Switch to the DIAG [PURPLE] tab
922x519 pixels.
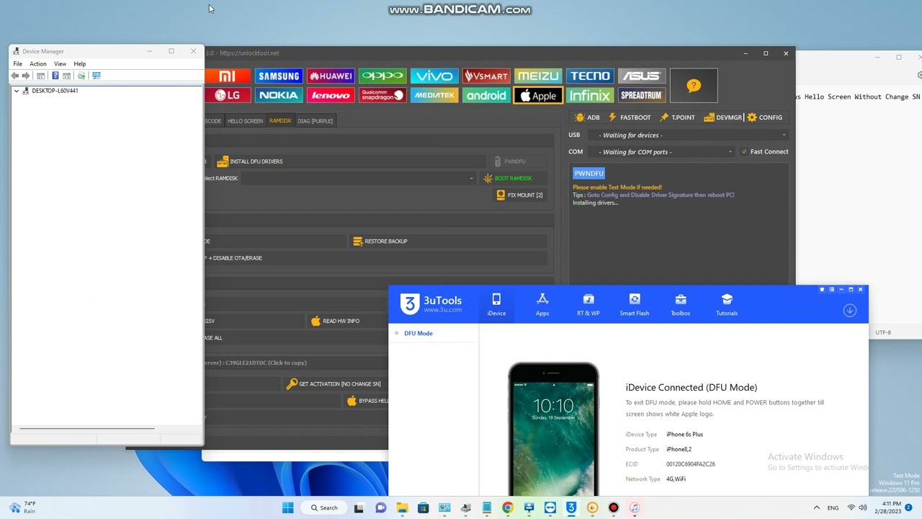(315, 121)
